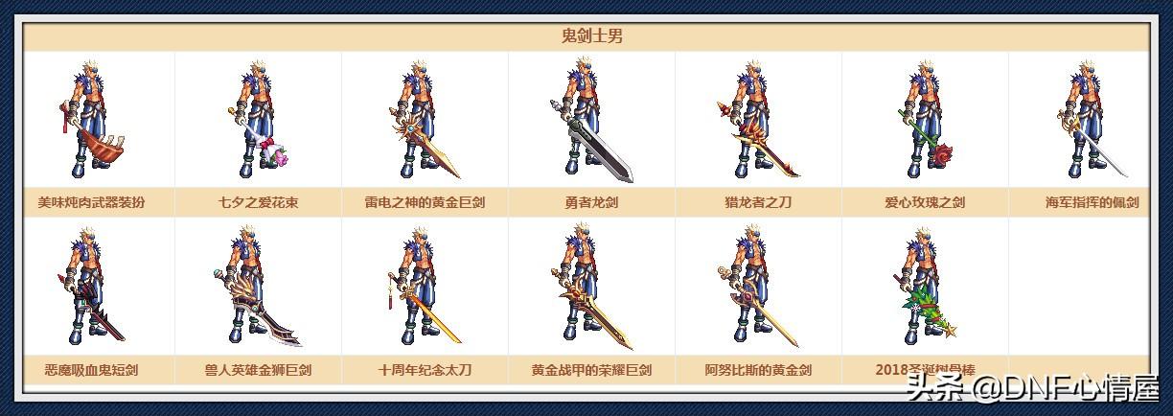Open the 十周年纪念太刀 text label
This screenshot has height=416, width=1173.
pyautogui.click(x=425, y=369)
